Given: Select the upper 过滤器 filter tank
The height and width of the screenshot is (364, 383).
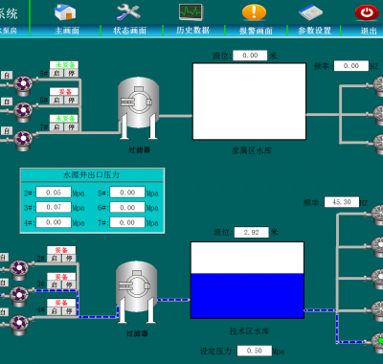Looking at the screenshot, I should pos(139,108).
